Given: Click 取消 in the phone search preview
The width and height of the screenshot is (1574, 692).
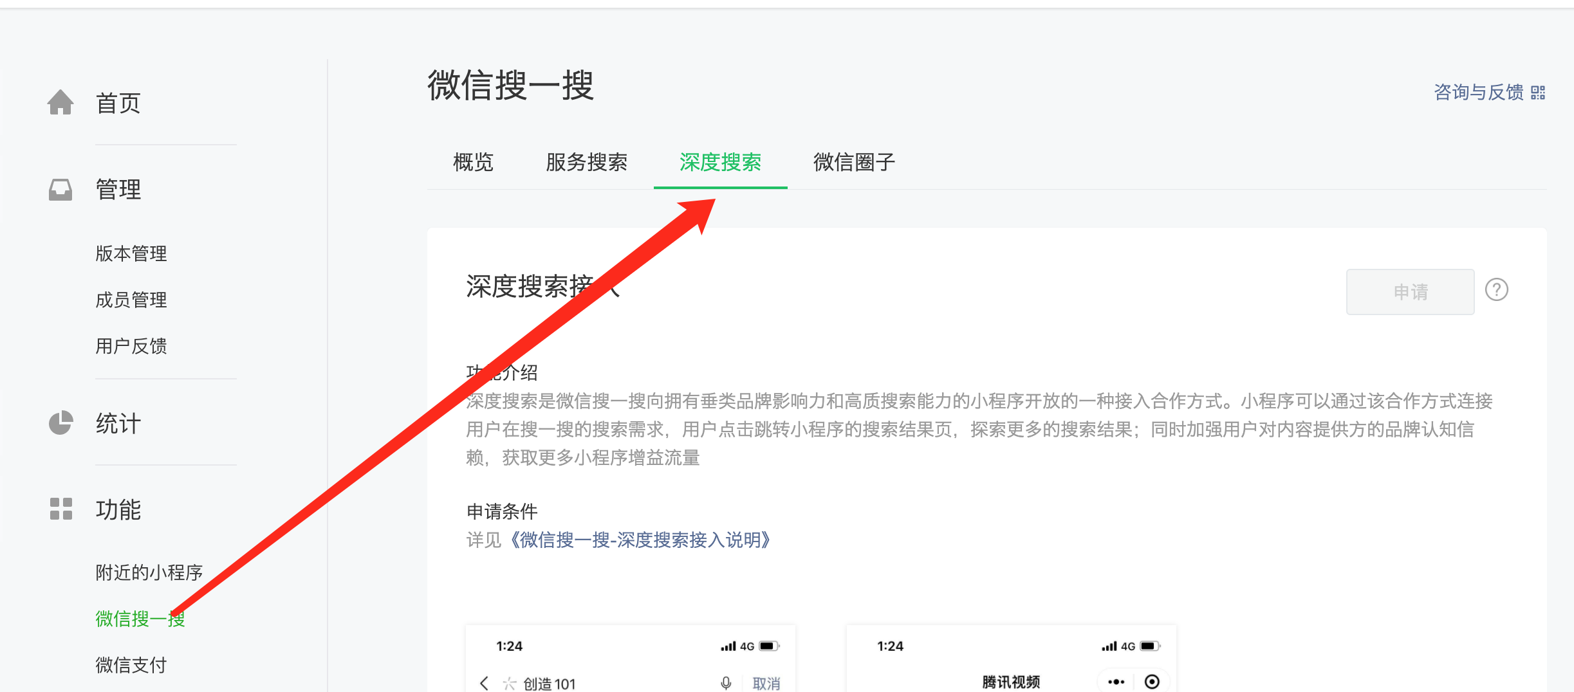Looking at the screenshot, I should pos(766,683).
